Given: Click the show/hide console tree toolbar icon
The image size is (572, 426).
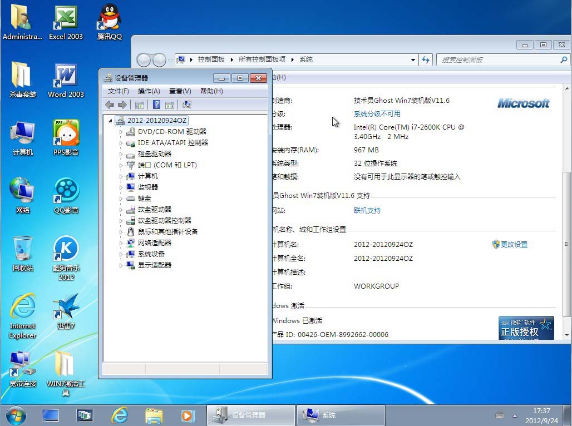Looking at the screenshot, I should coord(139,105).
